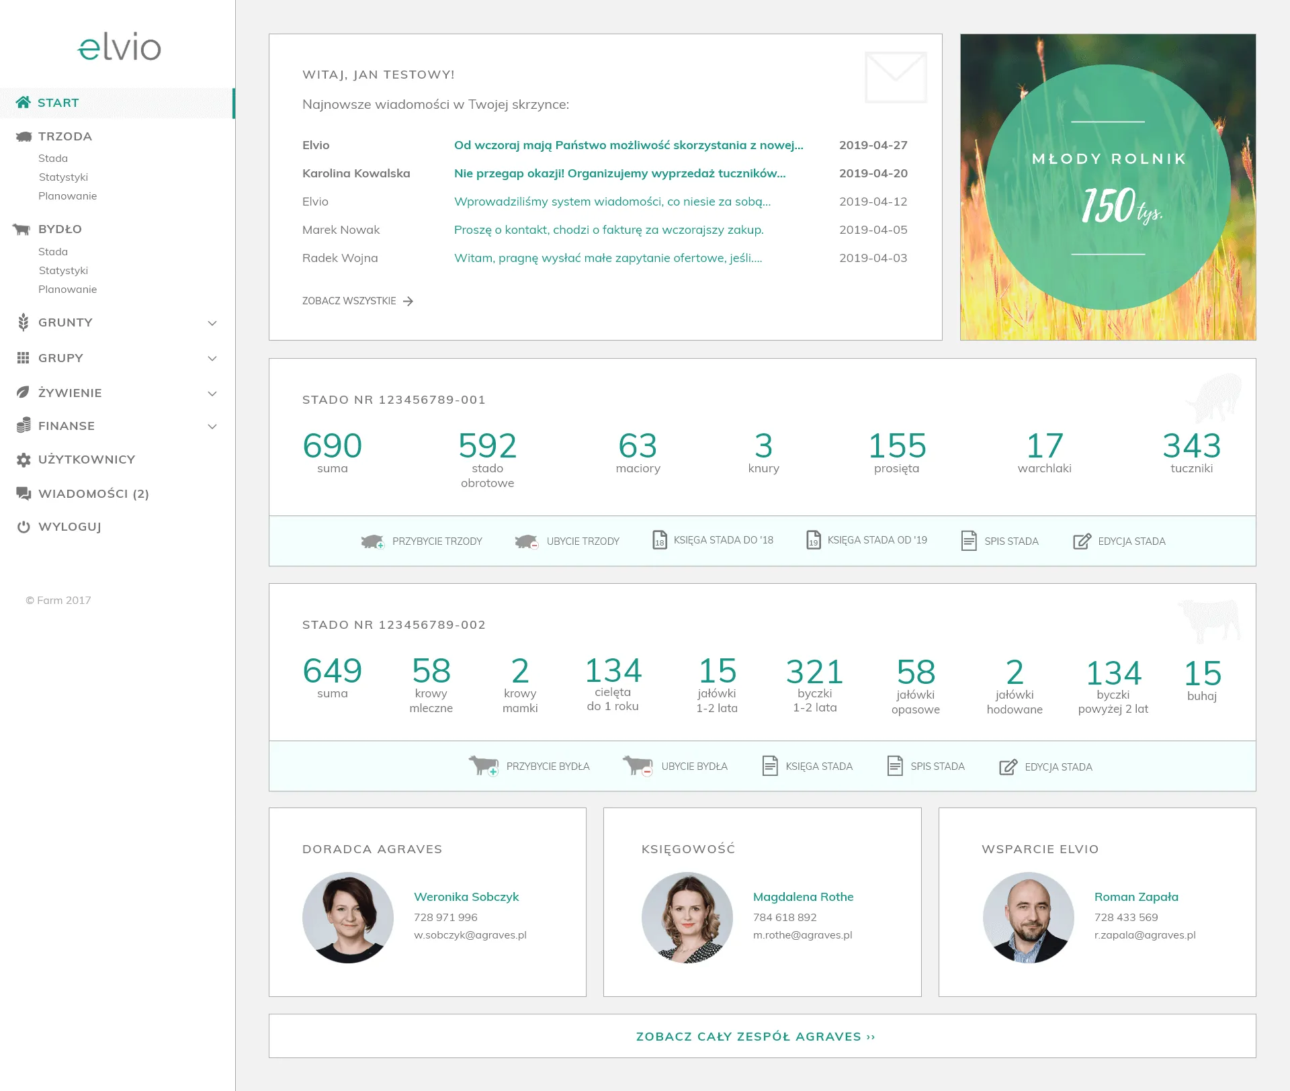Click the home icon next to START
The height and width of the screenshot is (1091, 1290).
[24, 102]
